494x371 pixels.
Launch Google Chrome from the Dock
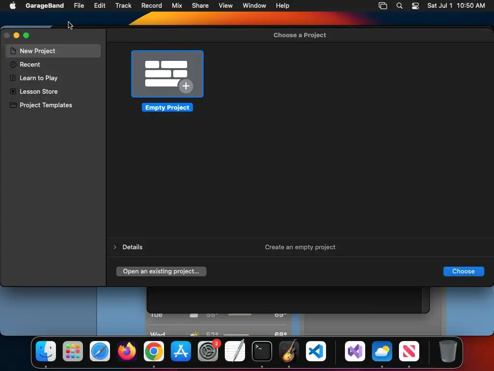click(154, 351)
